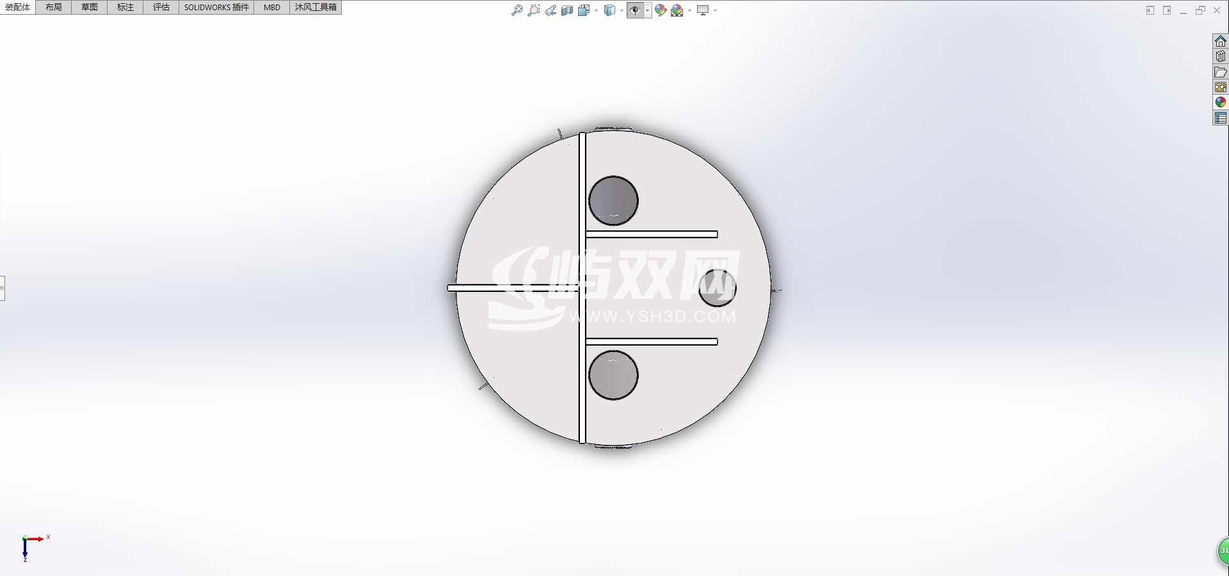Select the Zoom to Area tool
The image size is (1229, 576).
[533, 10]
